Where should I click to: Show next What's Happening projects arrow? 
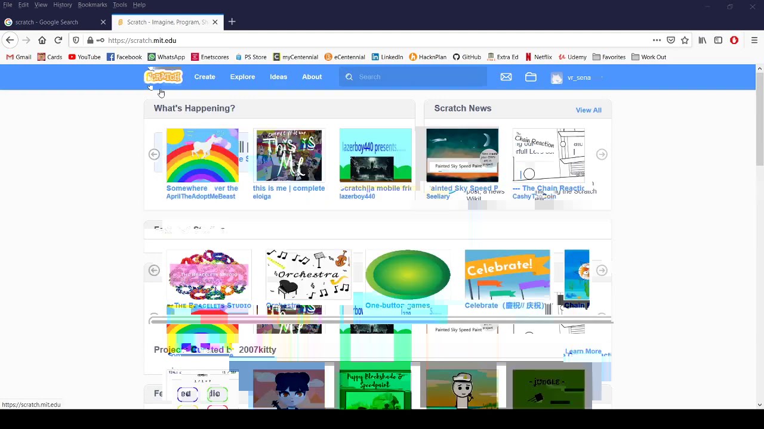(x=602, y=154)
